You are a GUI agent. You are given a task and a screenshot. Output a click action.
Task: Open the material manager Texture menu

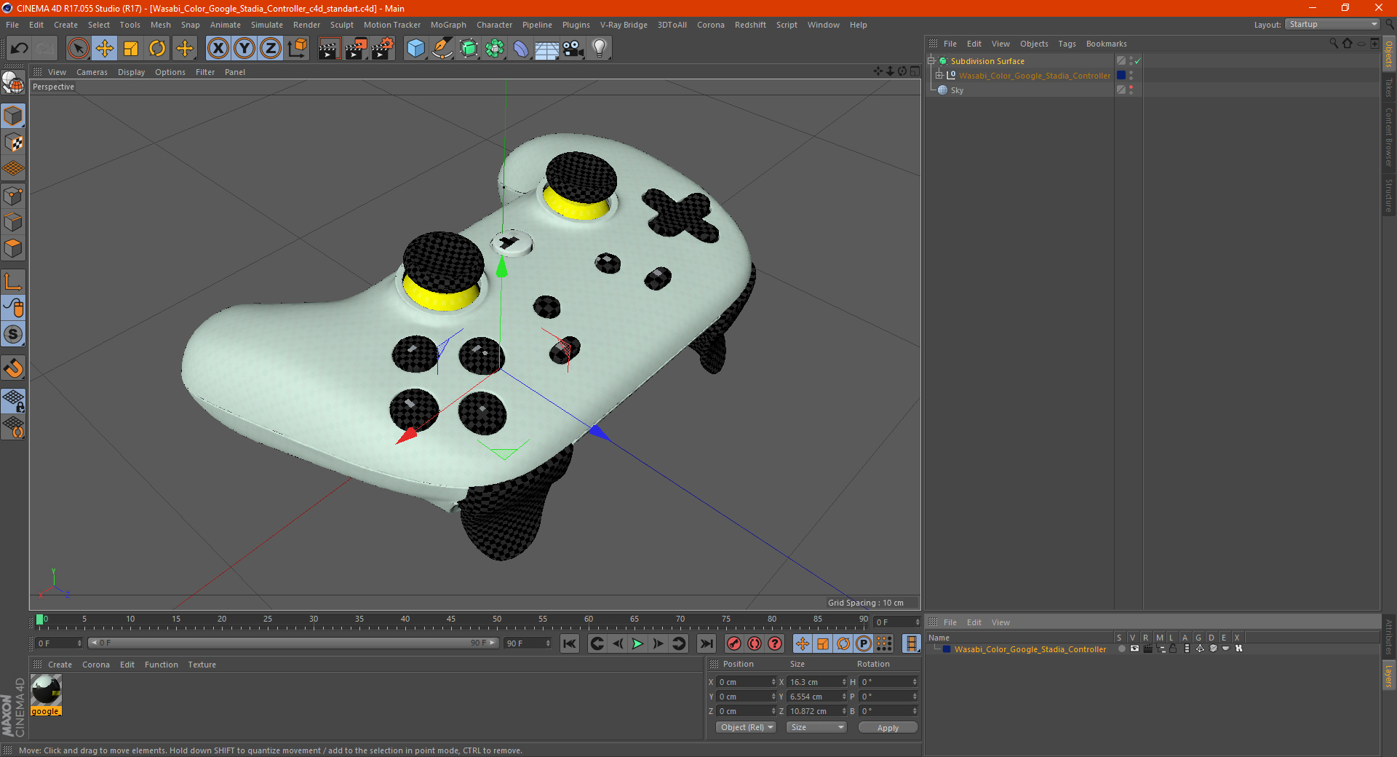pos(202,665)
